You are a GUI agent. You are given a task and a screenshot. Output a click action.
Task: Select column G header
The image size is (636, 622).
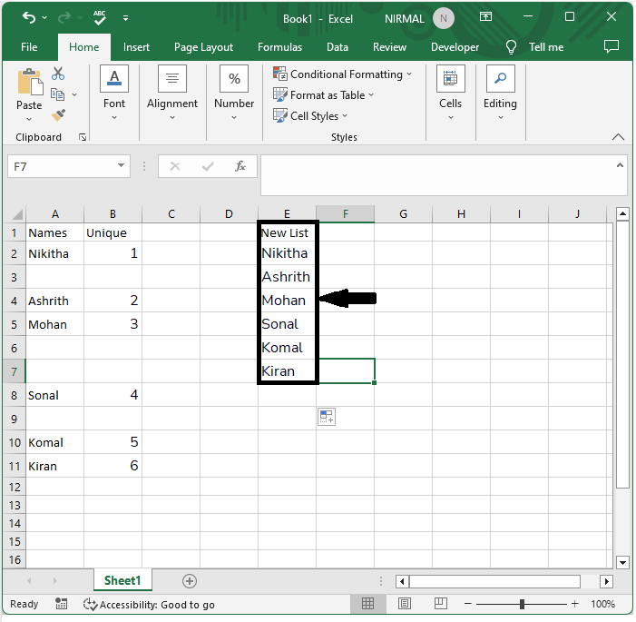point(403,214)
